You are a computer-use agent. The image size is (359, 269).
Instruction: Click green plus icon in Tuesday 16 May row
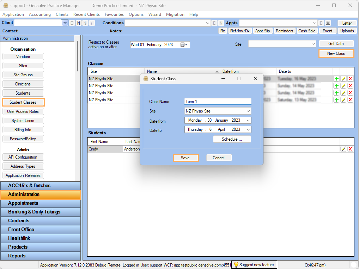point(336,79)
